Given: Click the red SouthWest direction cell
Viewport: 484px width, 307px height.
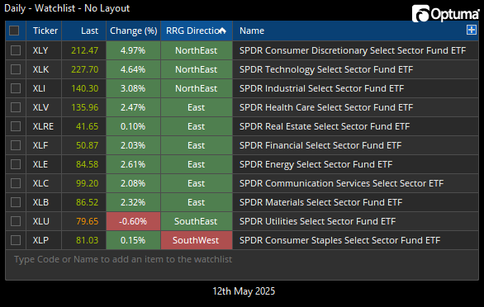Looking at the screenshot, I should pyautogui.click(x=197, y=240).
